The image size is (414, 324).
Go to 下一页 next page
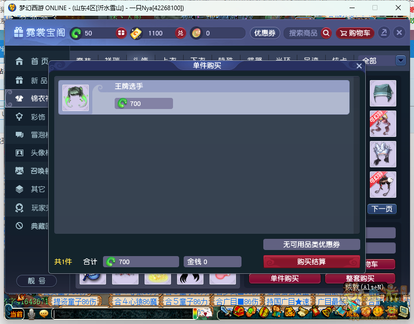pos(382,209)
